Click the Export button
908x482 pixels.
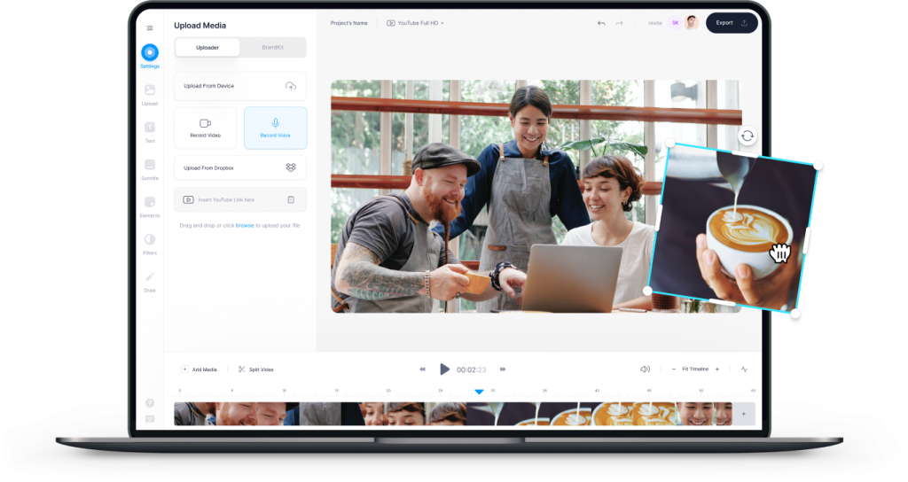click(x=732, y=23)
